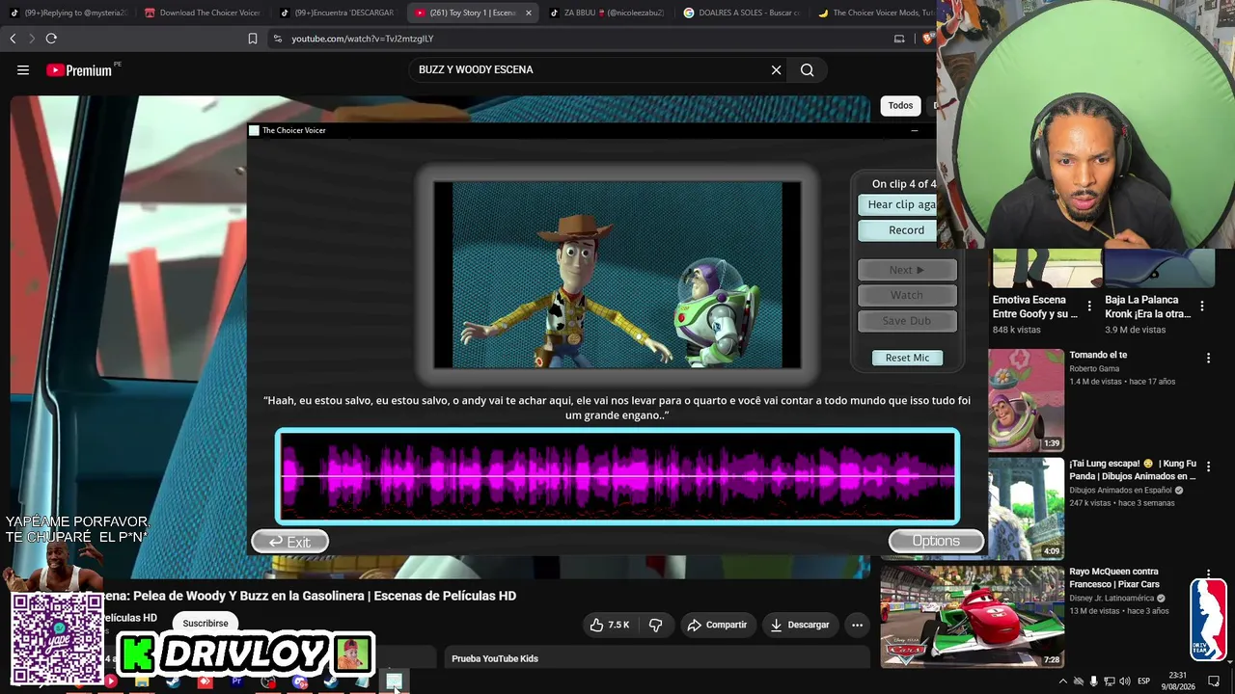The height and width of the screenshot is (694, 1235).
Task: Open the 'Disney Jr. Latinoamérica' channel name
Action: (x=1112, y=598)
